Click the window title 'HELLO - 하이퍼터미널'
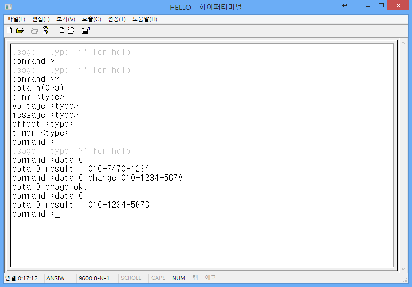This screenshot has height=287, width=412. [206, 7]
